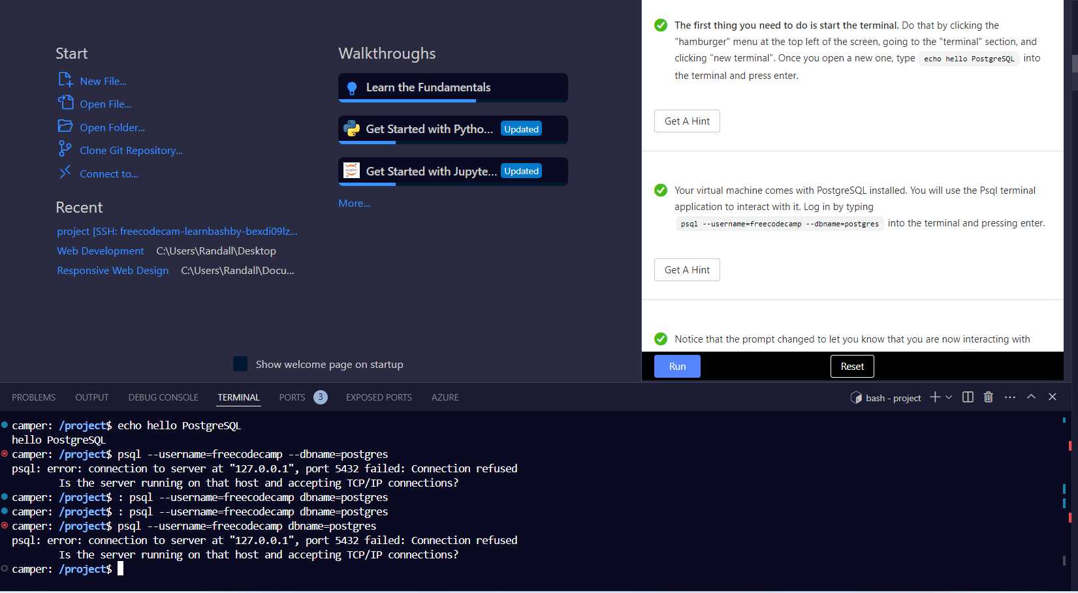The image size is (1078, 593).
Task: Open terminal more actions with ellipsis
Action: click(1009, 397)
